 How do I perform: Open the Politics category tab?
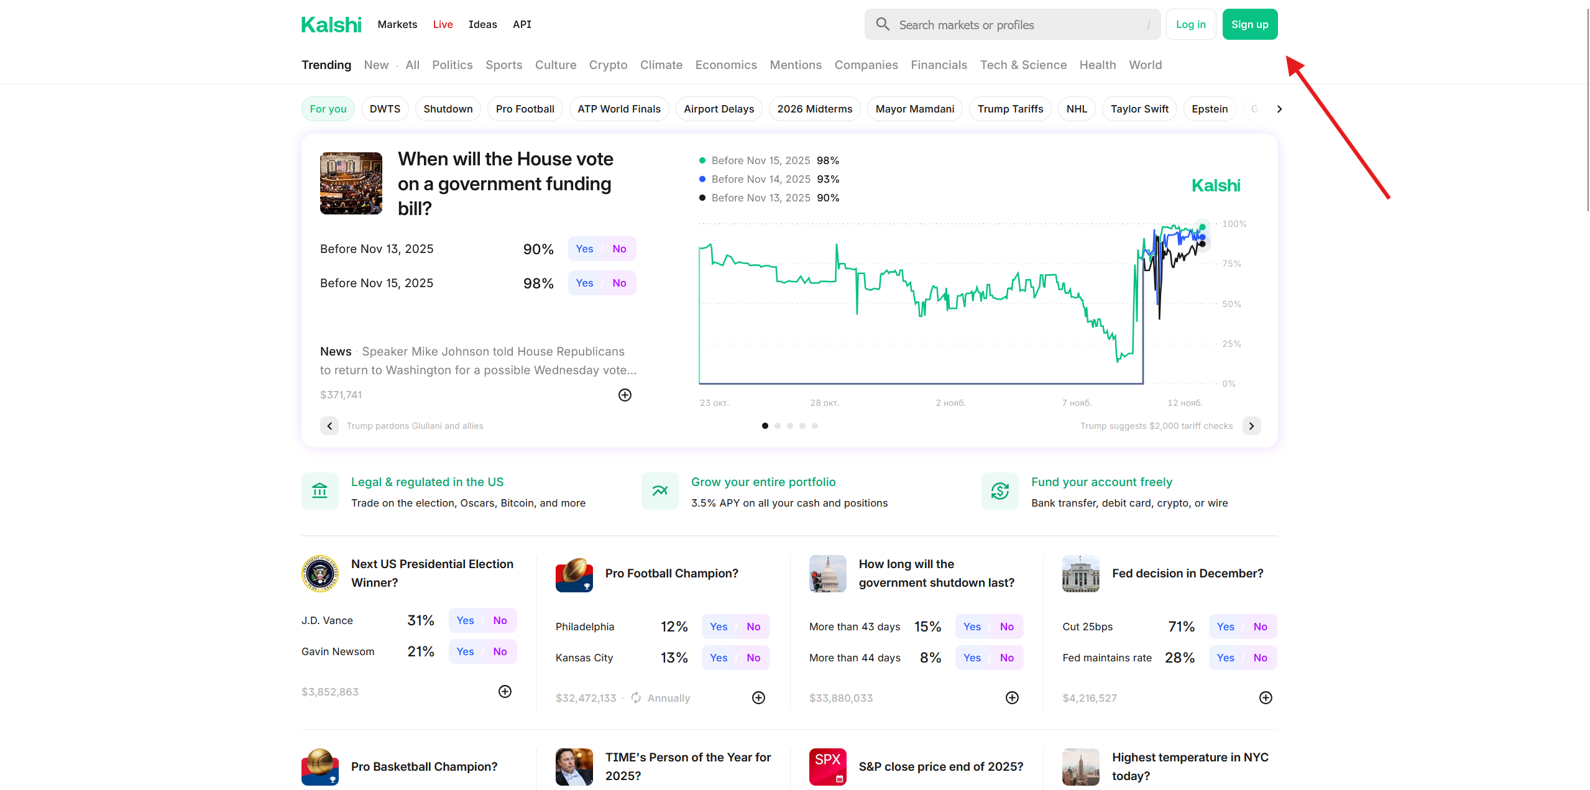pyautogui.click(x=452, y=65)
